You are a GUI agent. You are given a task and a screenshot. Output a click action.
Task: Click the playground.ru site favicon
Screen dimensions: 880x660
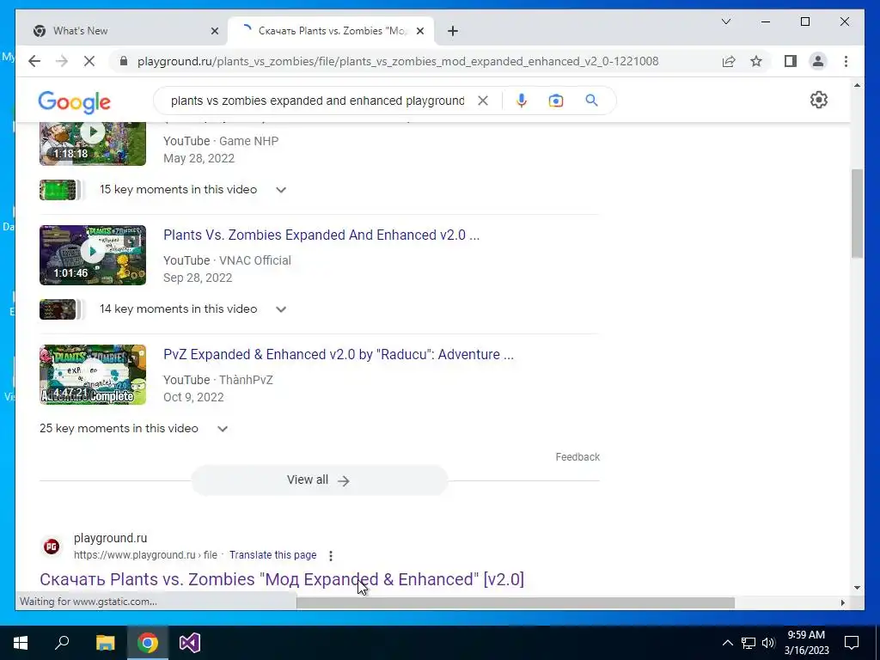51,546
